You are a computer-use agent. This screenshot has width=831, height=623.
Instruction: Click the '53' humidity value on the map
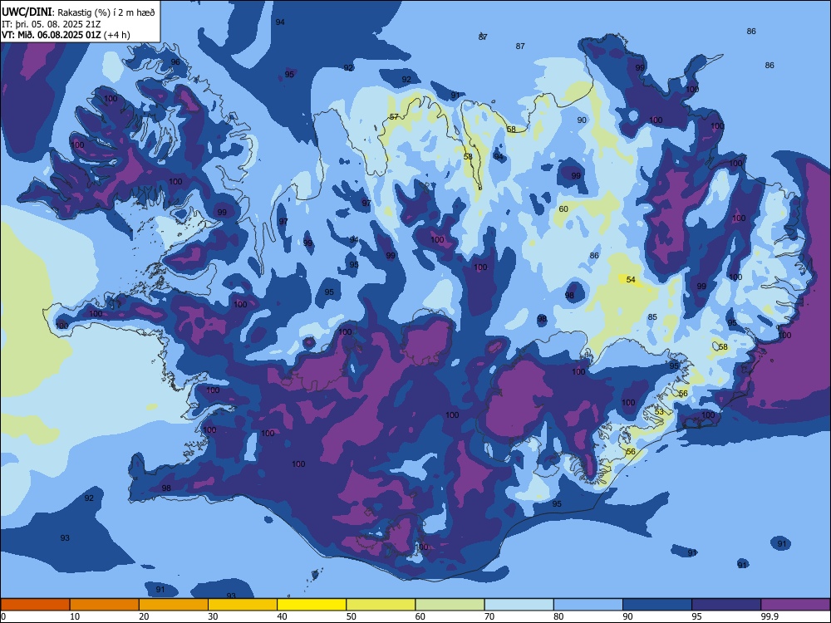(x=659, y=412)
